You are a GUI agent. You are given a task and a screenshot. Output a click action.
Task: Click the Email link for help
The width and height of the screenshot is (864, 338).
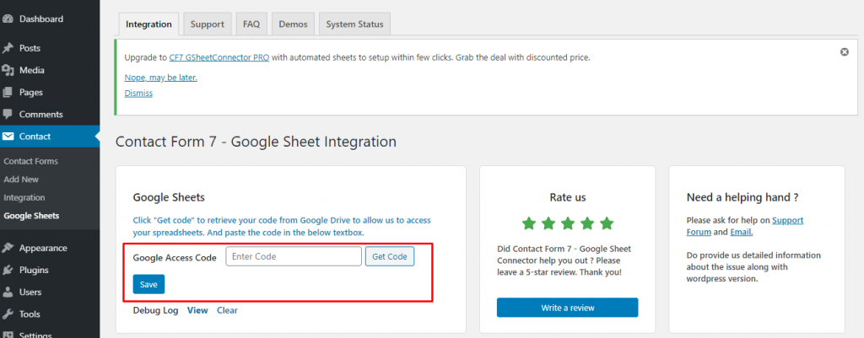tap(742, 232)
